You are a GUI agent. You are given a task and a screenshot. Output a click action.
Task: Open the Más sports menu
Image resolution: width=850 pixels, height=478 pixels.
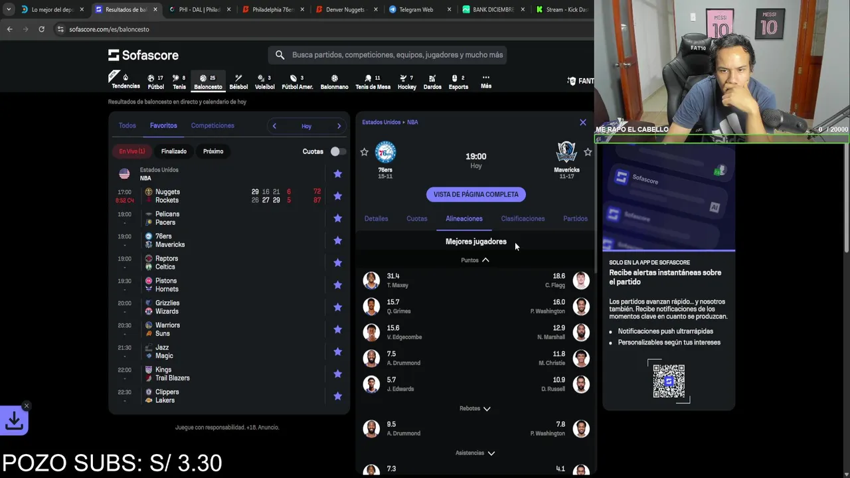pos(486,82)
